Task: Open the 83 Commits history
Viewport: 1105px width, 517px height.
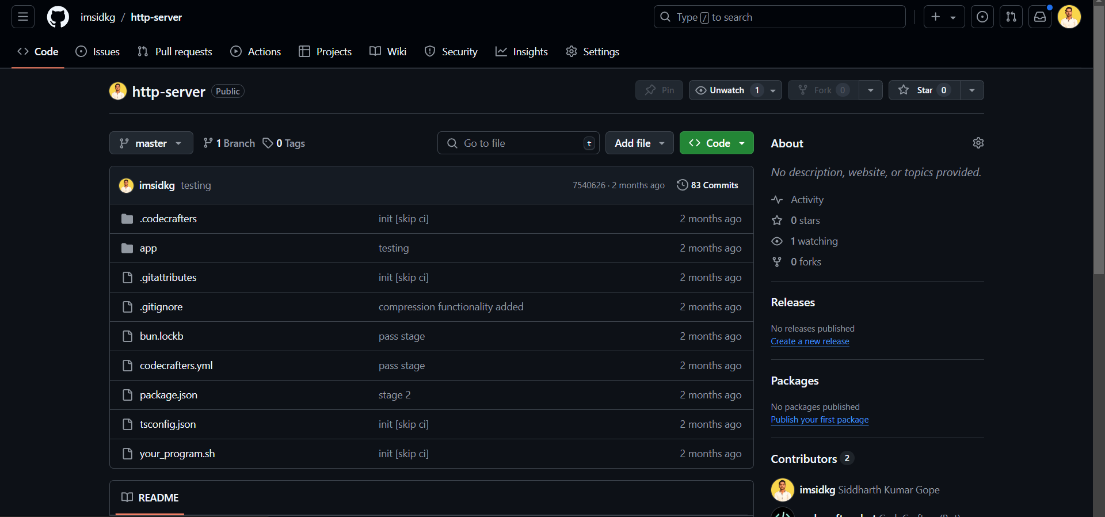Action: tap(707, 185)
